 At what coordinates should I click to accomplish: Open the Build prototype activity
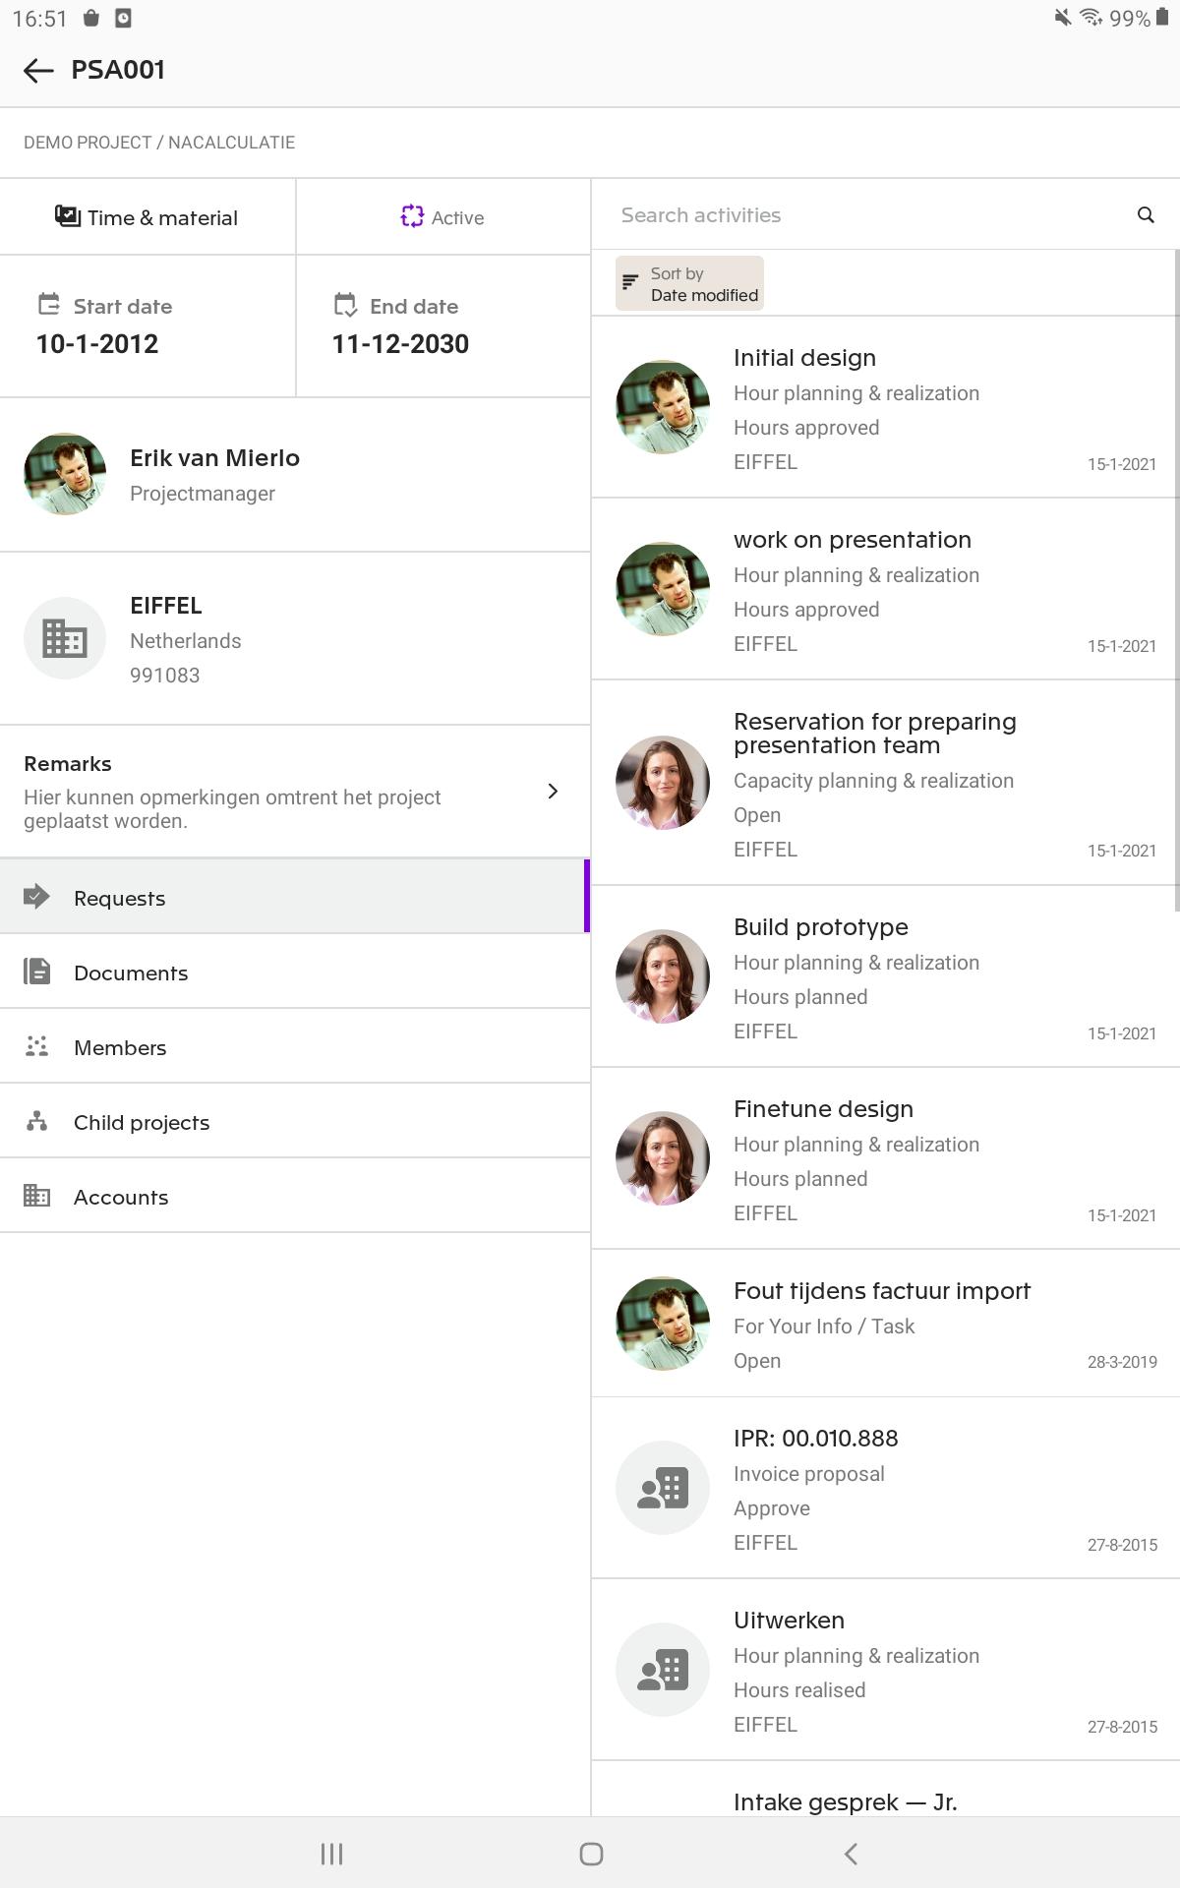[886, 976]
